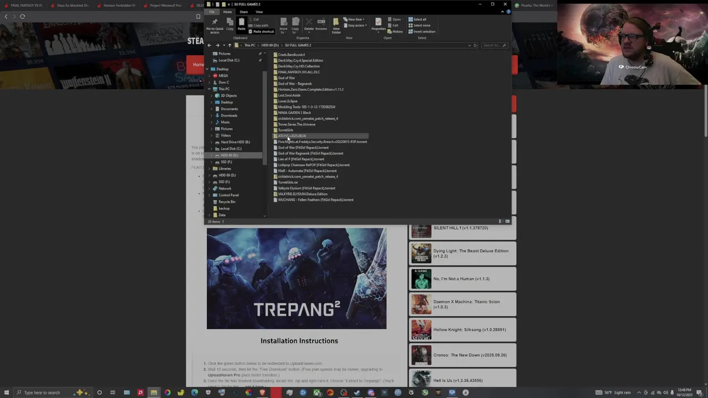
Task: Click Invert selection in ribbon
Action: point(421,32)
